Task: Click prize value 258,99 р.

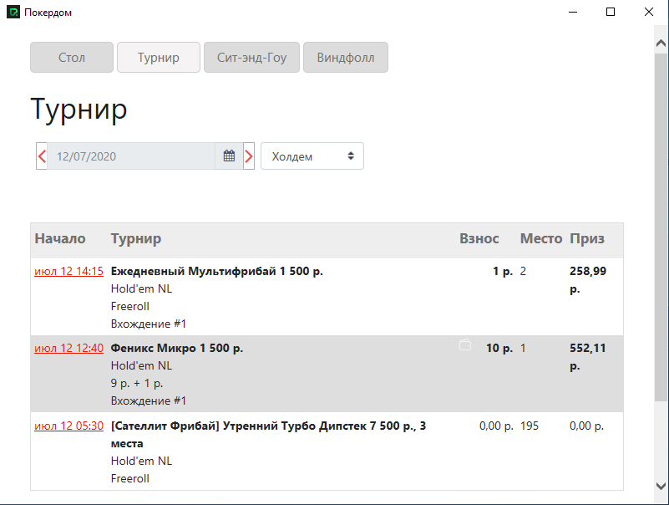Action: tap(588, 280)
